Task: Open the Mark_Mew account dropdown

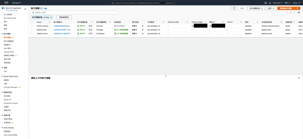Action: click(278, 3)
